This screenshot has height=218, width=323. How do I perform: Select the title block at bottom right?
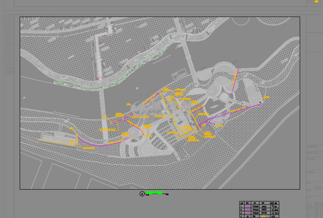coord(314,197)
